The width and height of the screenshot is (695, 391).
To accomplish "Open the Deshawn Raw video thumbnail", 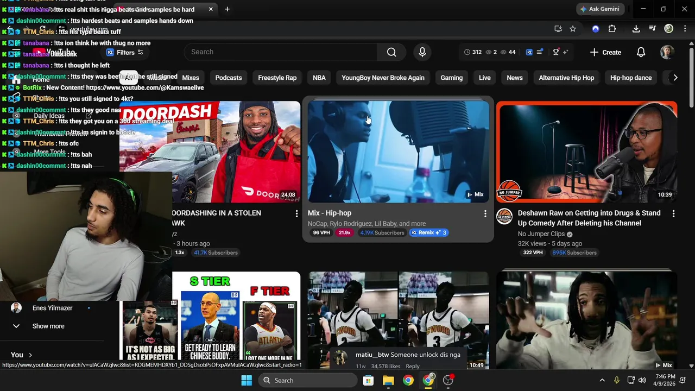I will 586,152.
